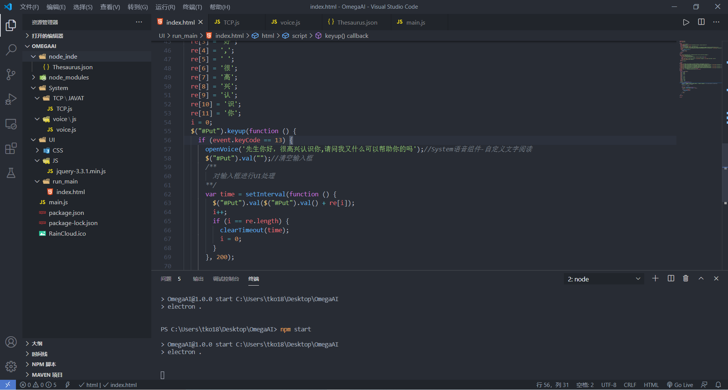Switch to the Thesaurus.json tab
This screenshot has width=728, height=390.
(356, 22)
